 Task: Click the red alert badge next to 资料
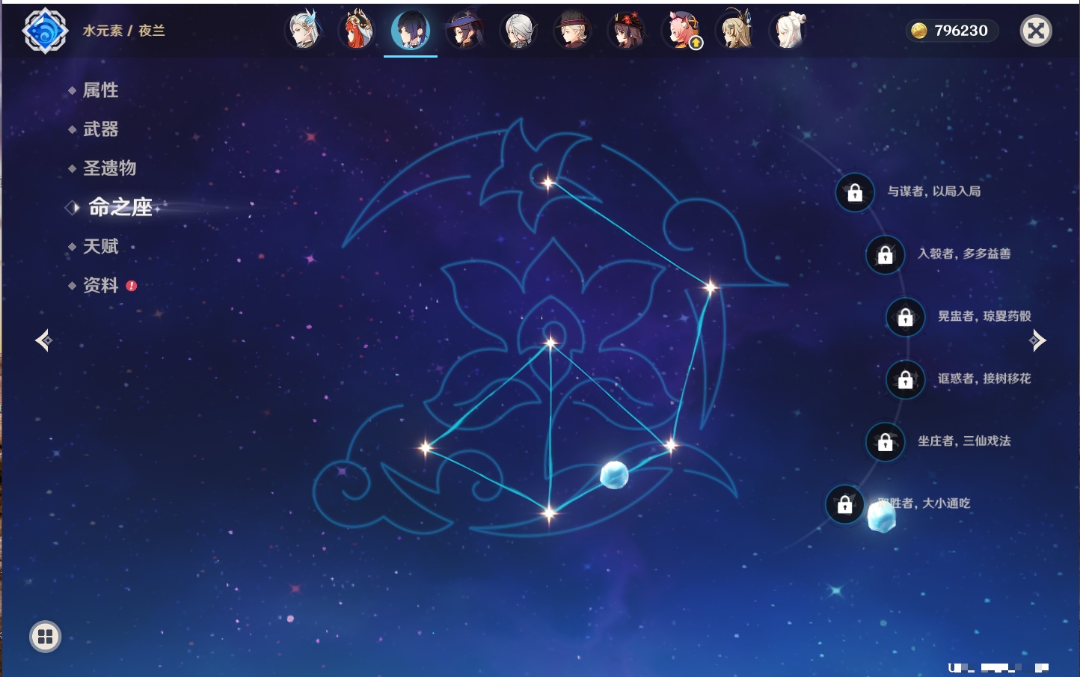pos(132,286)
